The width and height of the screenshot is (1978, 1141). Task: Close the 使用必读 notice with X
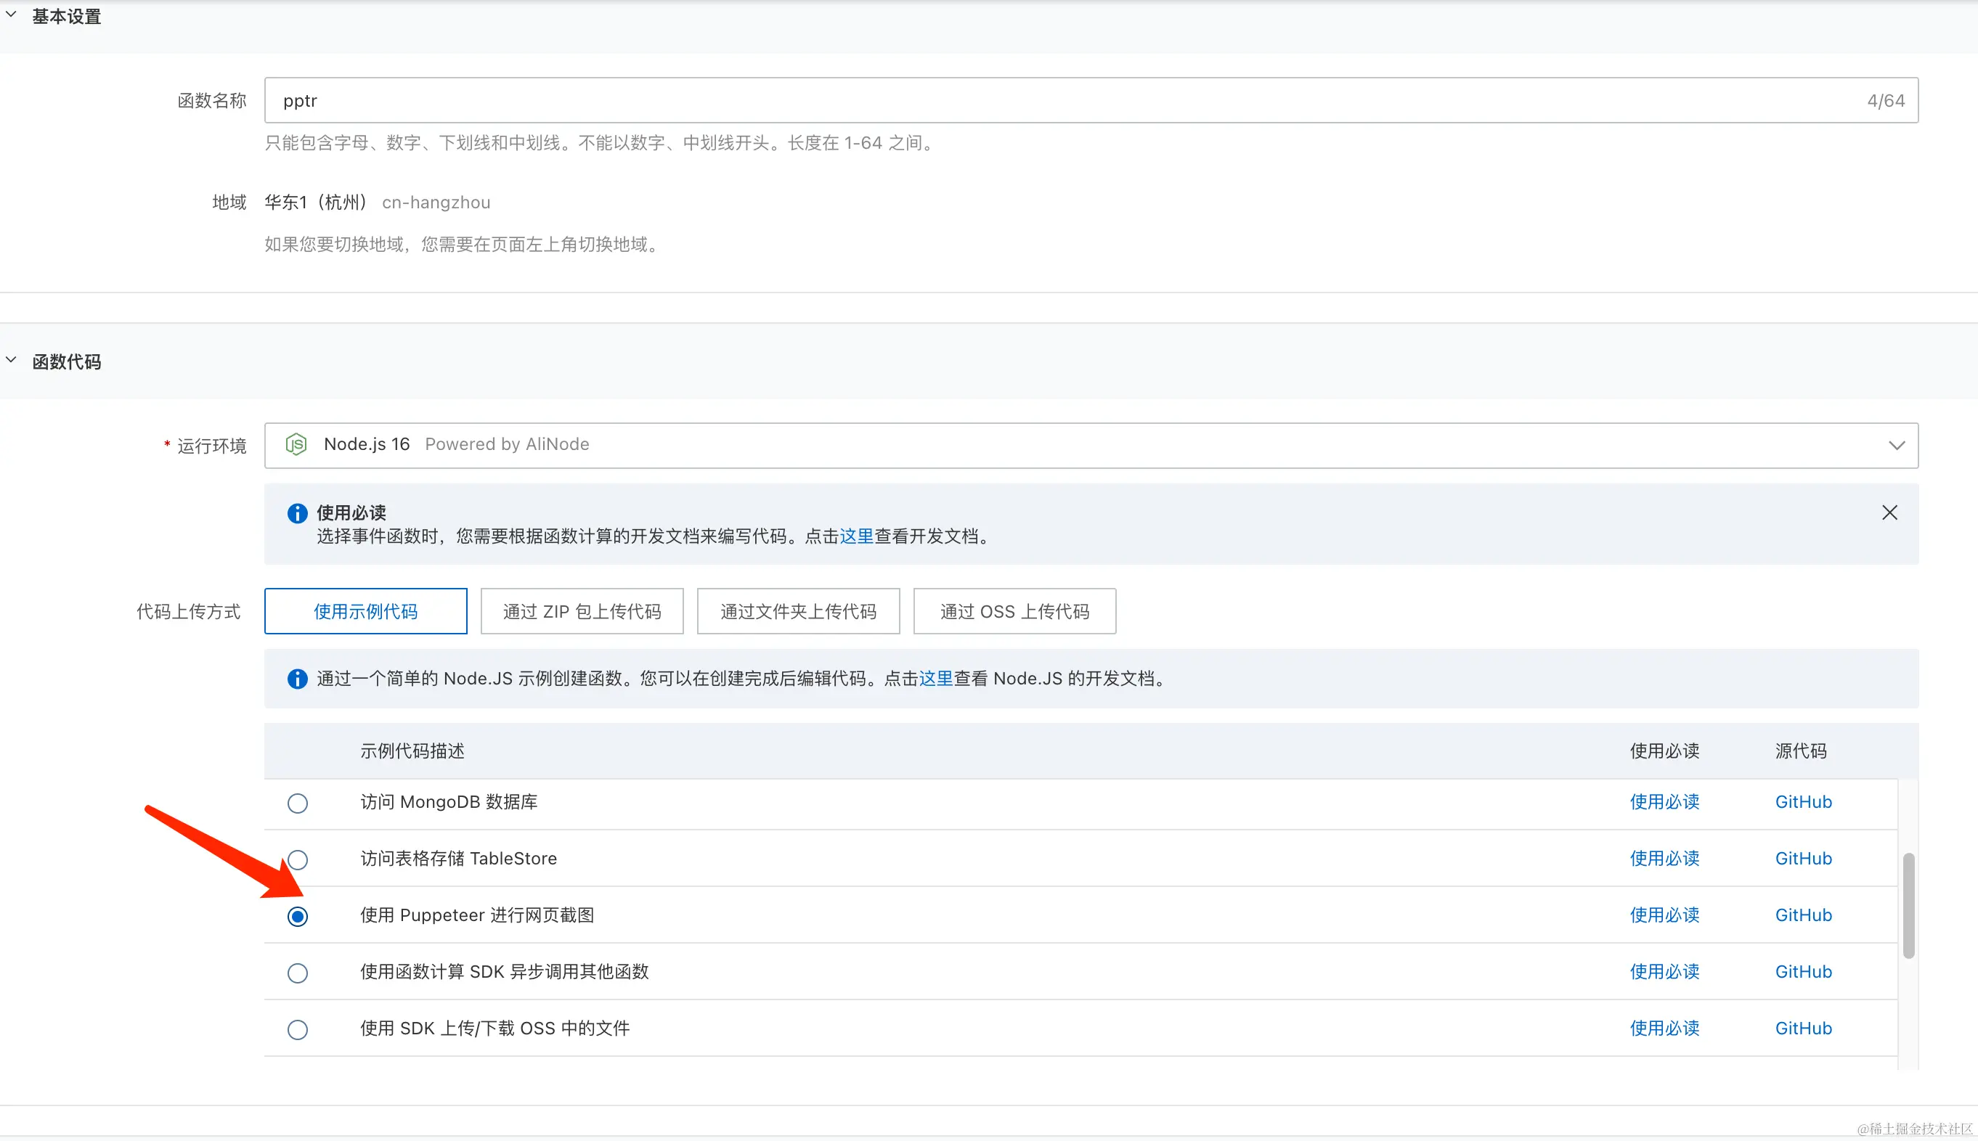click(x=1889, y=512)
